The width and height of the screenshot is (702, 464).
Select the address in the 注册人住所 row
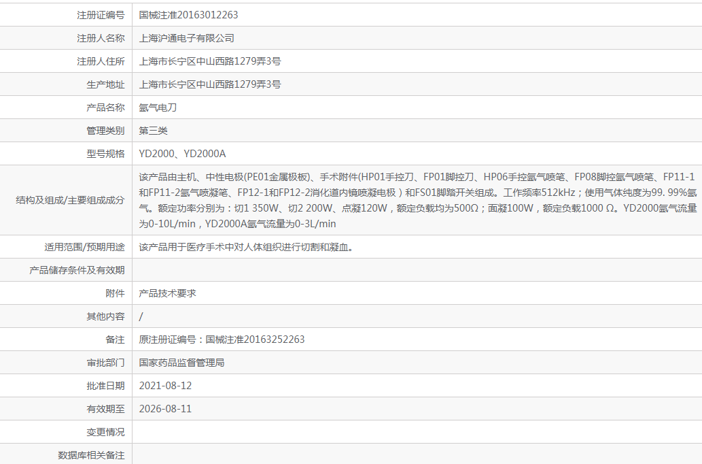pyautogui.click(x=210, y=61)
